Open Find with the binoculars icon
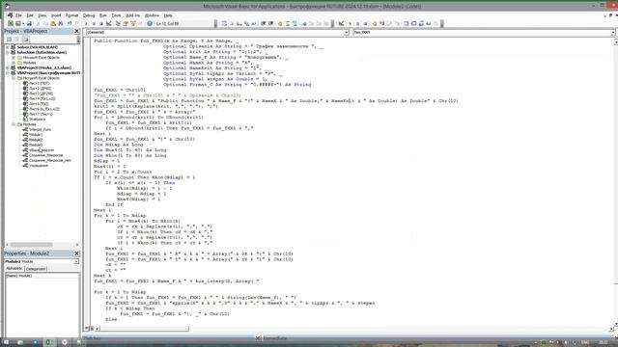618x347 pixels. point(61,23)
